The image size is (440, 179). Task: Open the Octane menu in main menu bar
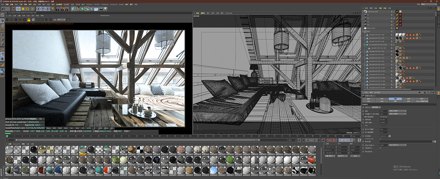[x=122, y=4]
